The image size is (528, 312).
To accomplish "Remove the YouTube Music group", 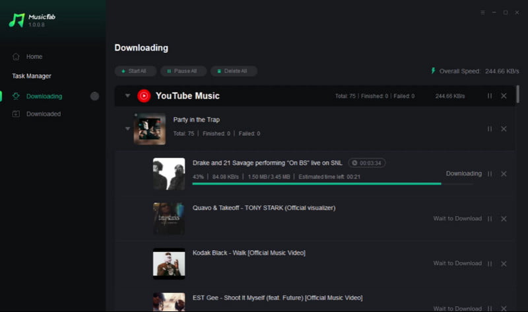I will tap(504, 96).
